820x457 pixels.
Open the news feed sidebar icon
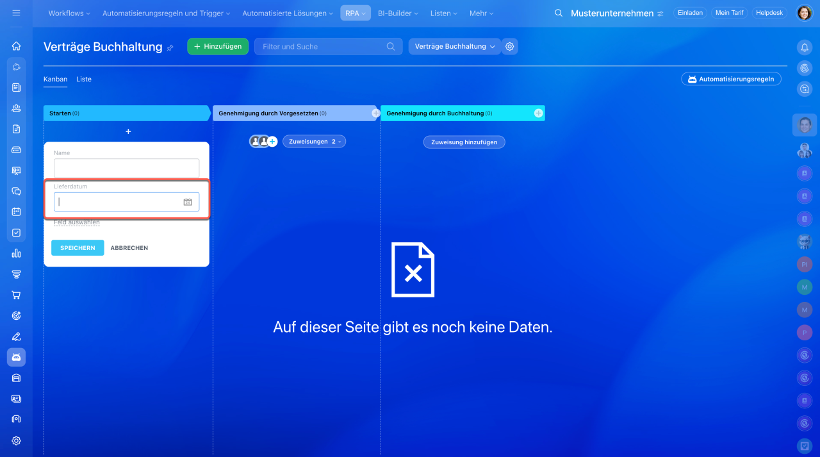(16, 87)
